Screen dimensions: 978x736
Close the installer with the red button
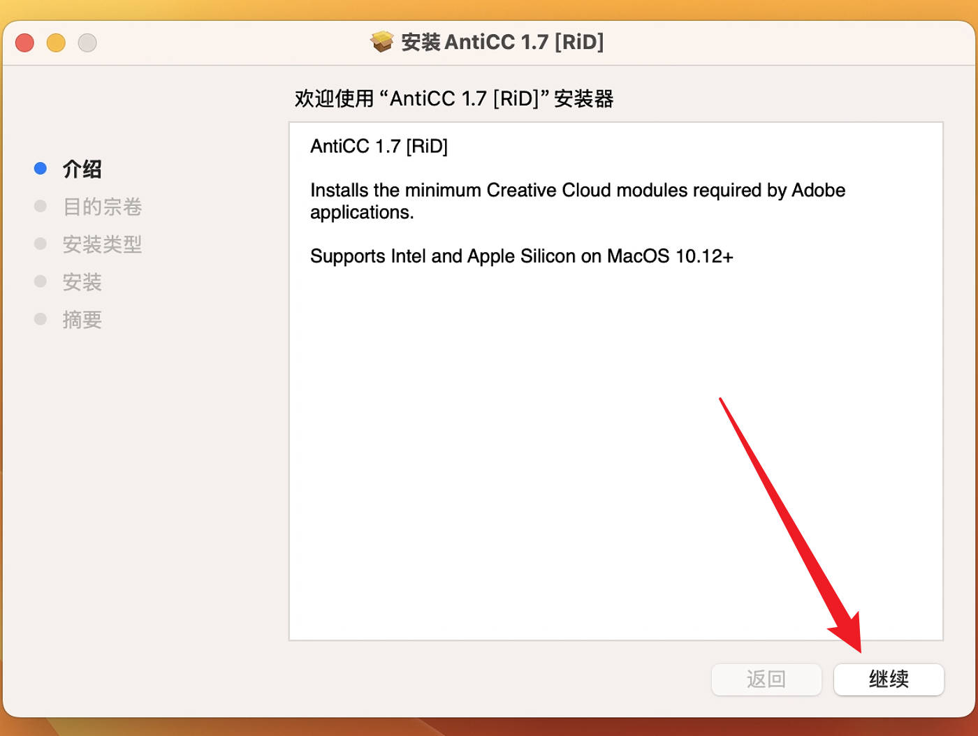pyautogui.click(x=25, y=43)
